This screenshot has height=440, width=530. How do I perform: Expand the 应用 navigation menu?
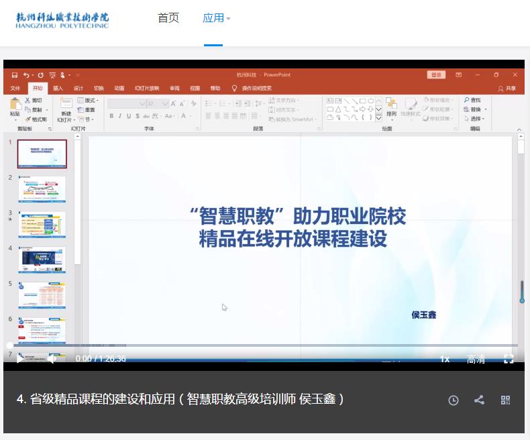coord(216,18)
